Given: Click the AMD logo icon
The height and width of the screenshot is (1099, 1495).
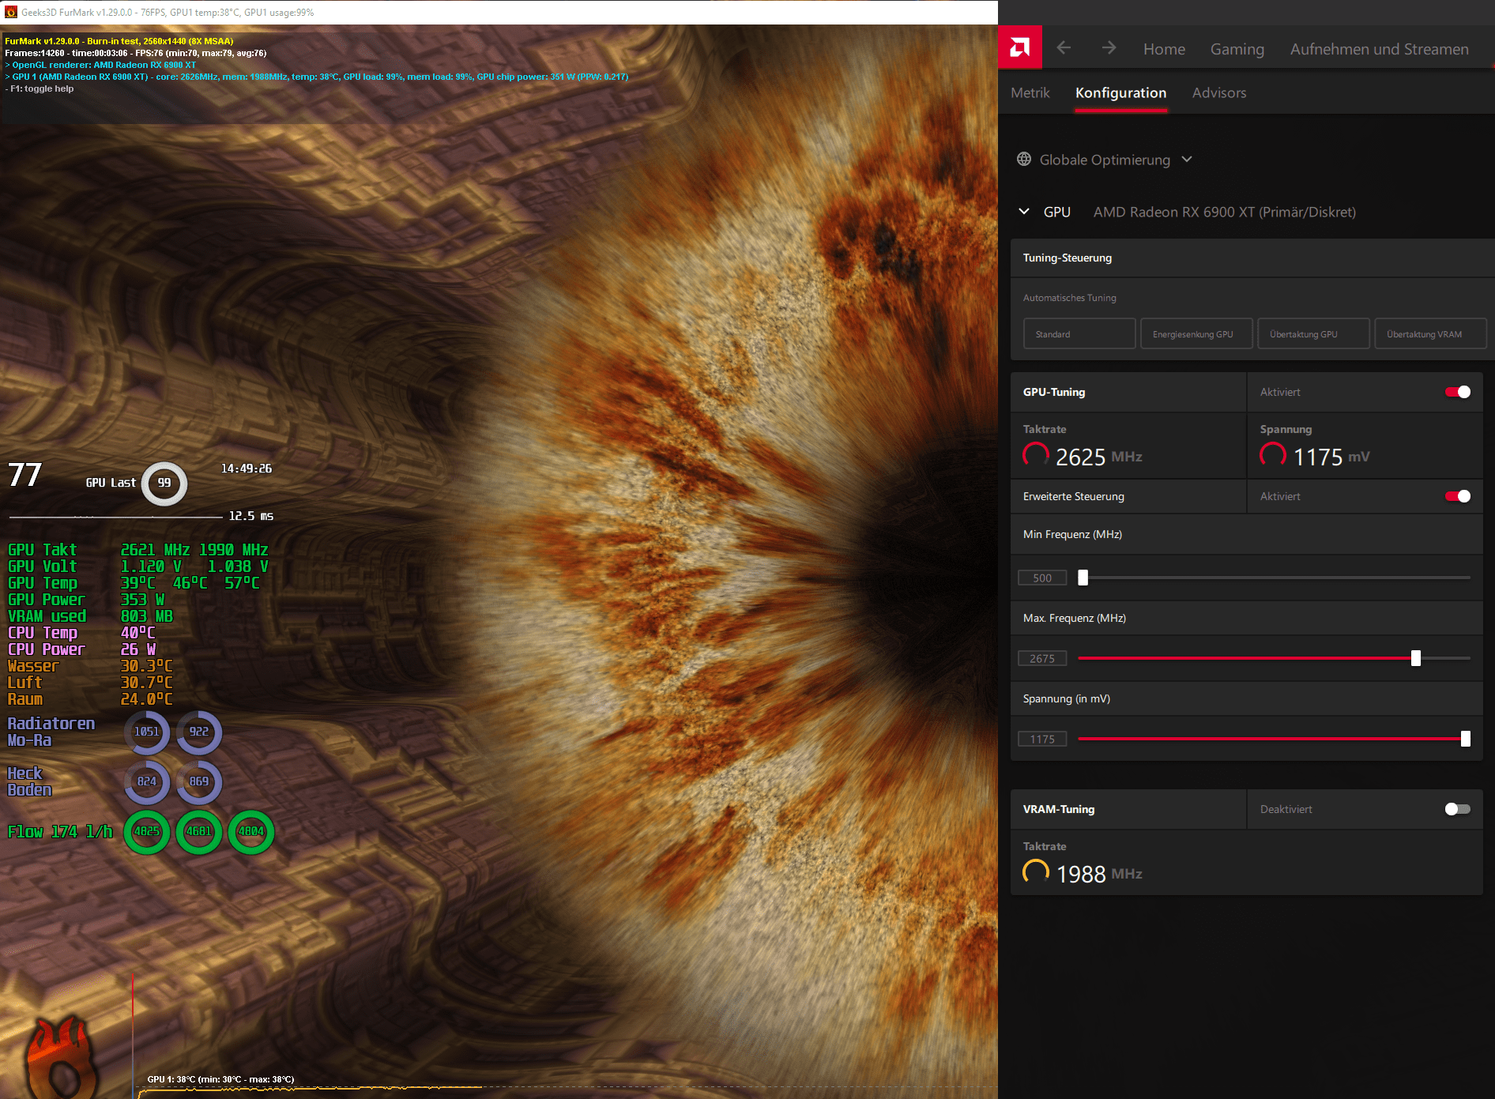Looking at the screenshot, I should (x=1020, y=48).
